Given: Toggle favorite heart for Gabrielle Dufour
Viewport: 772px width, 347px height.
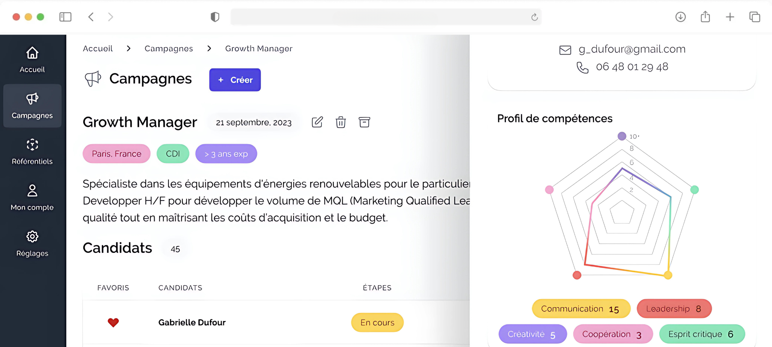Looking at the screenshot, I should (x=113, y=323).
